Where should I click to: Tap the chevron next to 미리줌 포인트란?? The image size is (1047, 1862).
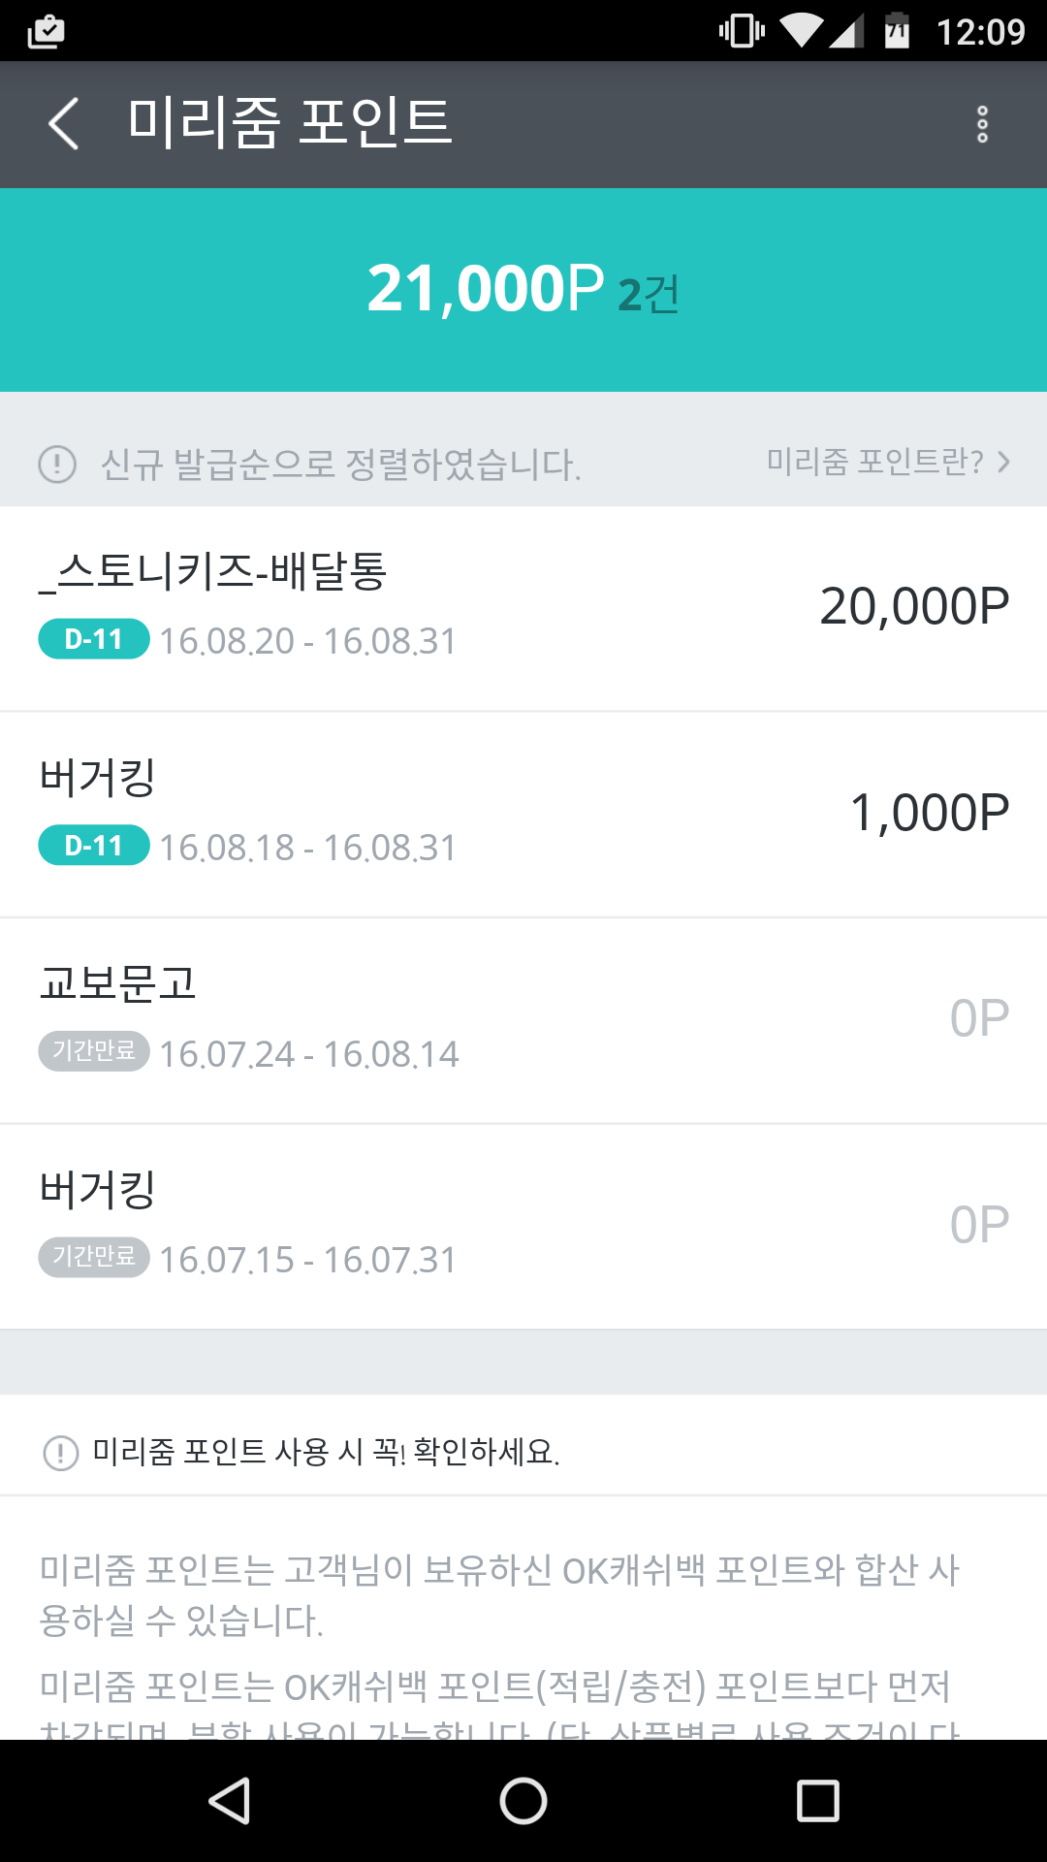point(1004,462)
